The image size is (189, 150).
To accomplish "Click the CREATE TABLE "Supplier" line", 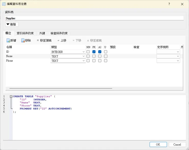I will pos(34,97).
